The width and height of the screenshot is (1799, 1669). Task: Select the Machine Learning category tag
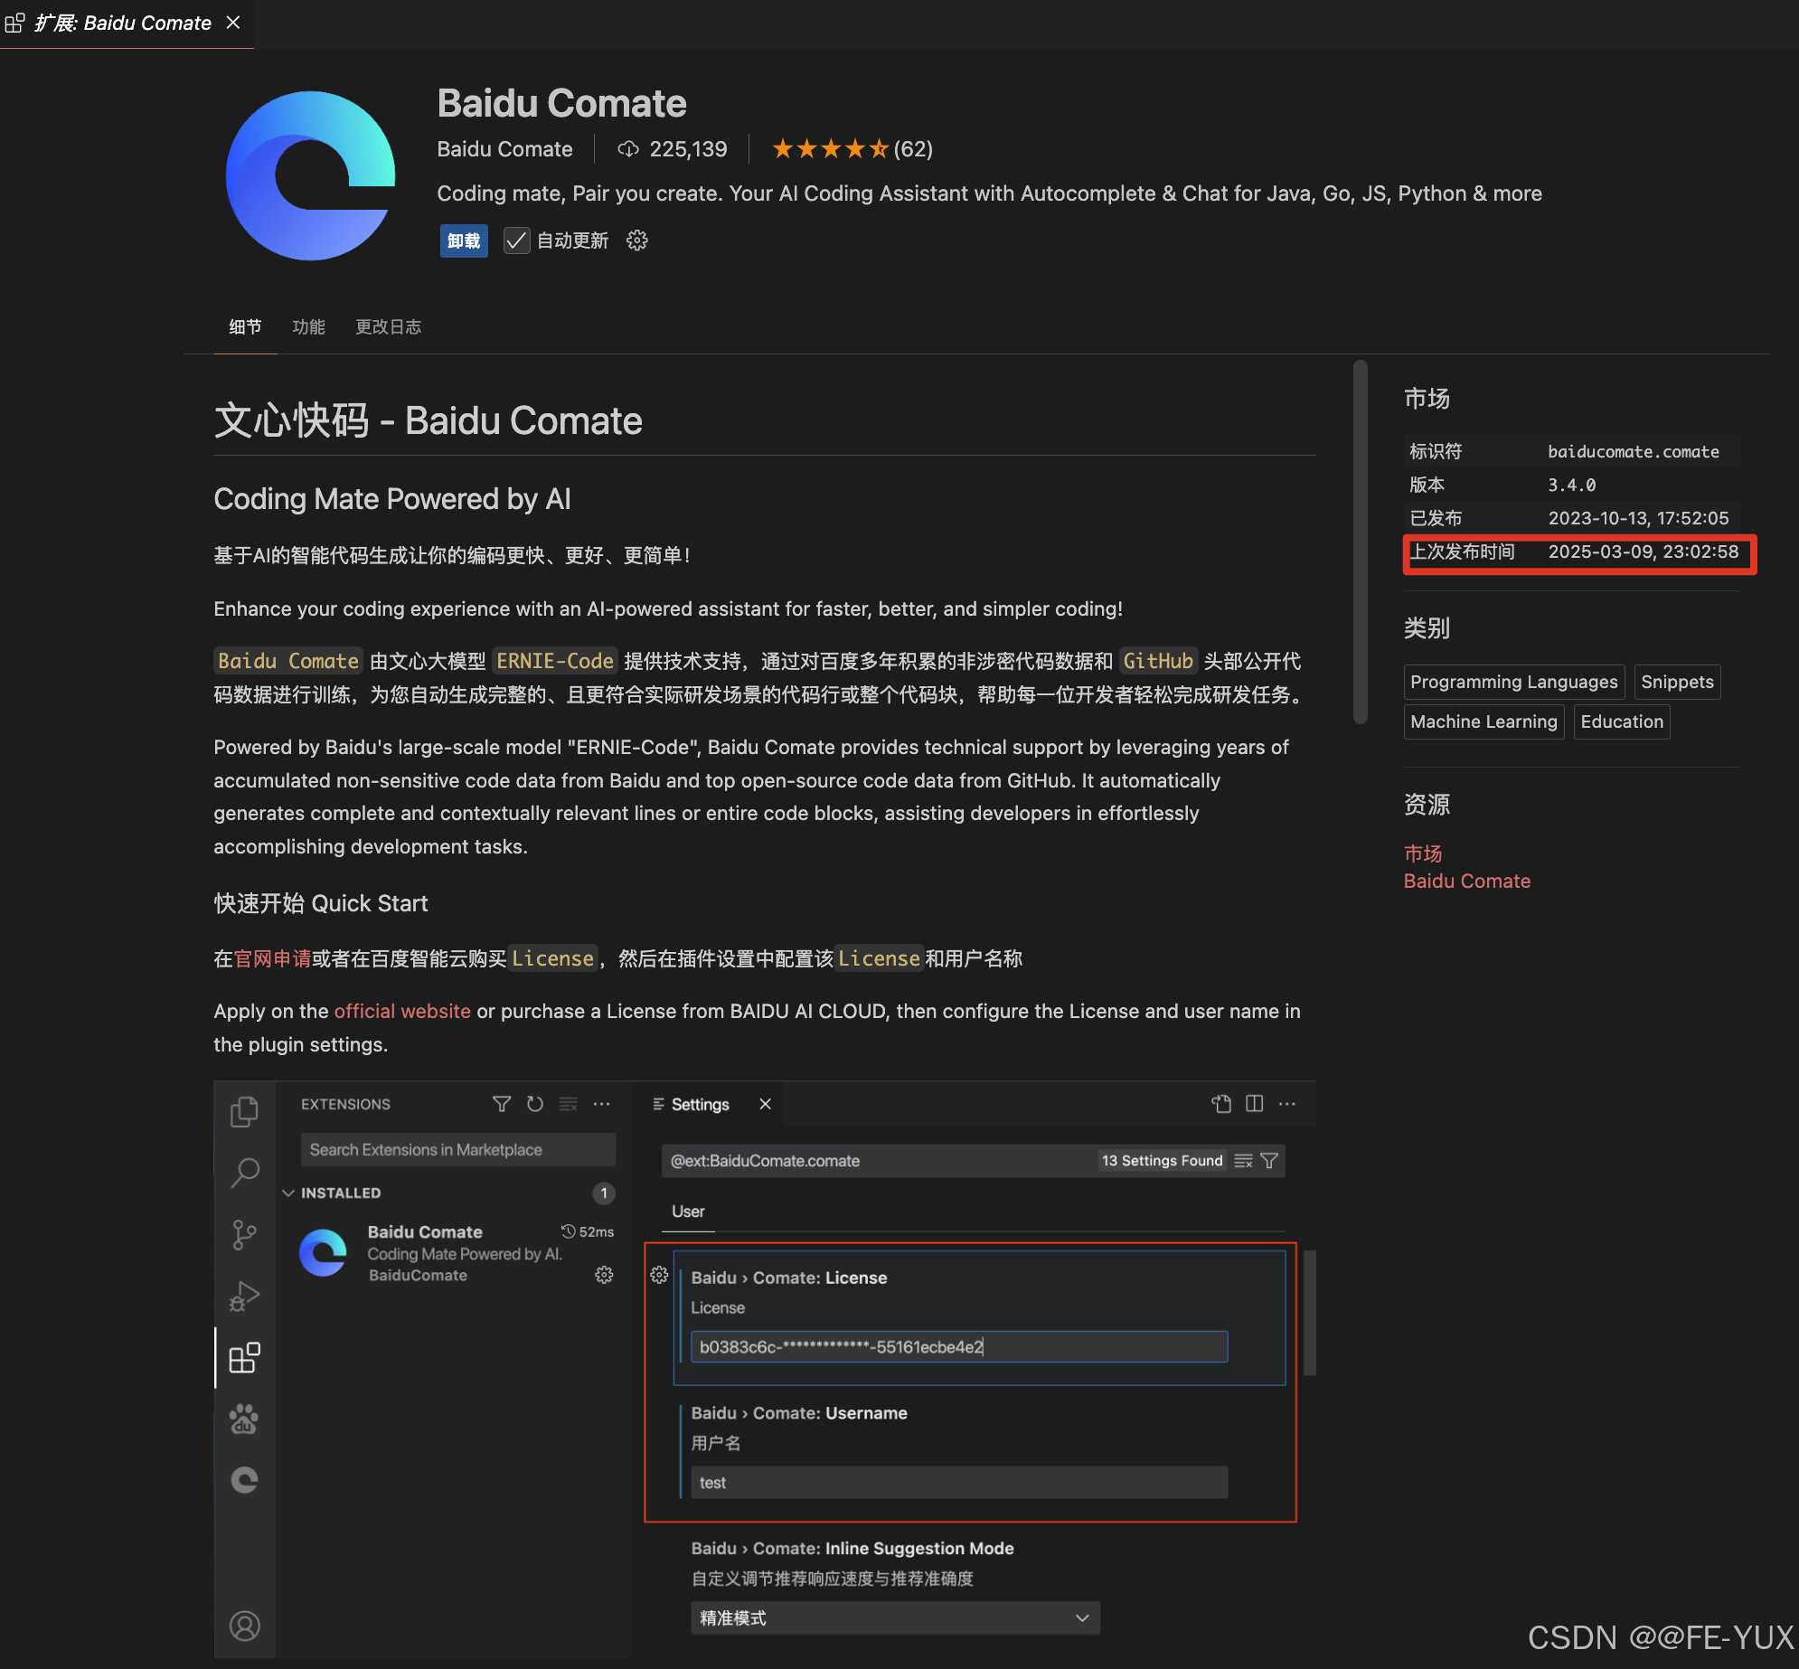coord(1483,721)
